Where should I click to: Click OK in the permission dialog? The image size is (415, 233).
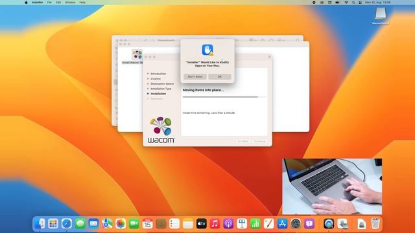coord(220,76)
